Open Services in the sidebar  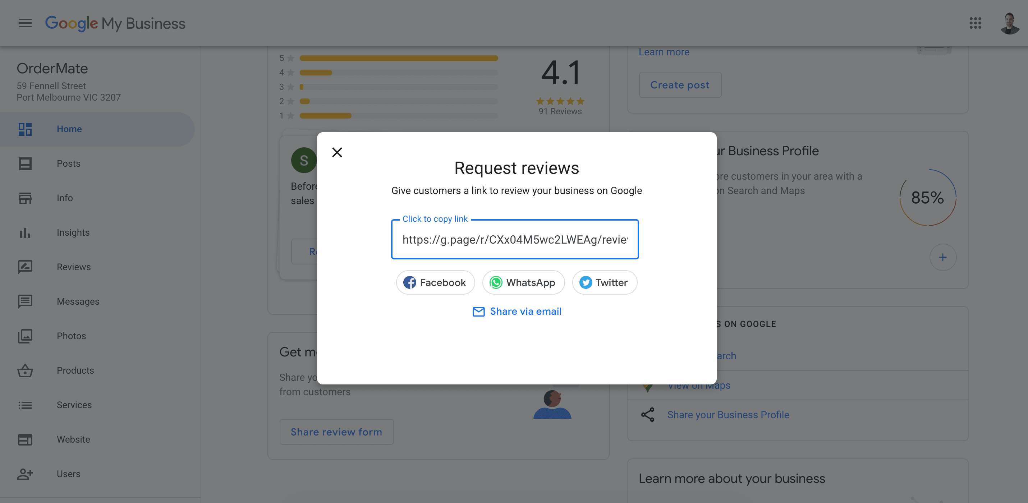point(97,405)
